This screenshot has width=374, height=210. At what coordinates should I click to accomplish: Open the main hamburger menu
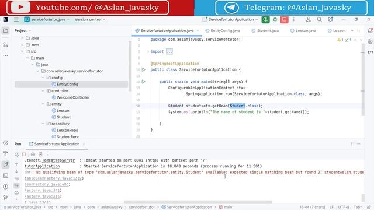pyautogui.click(x=16, y=19)
